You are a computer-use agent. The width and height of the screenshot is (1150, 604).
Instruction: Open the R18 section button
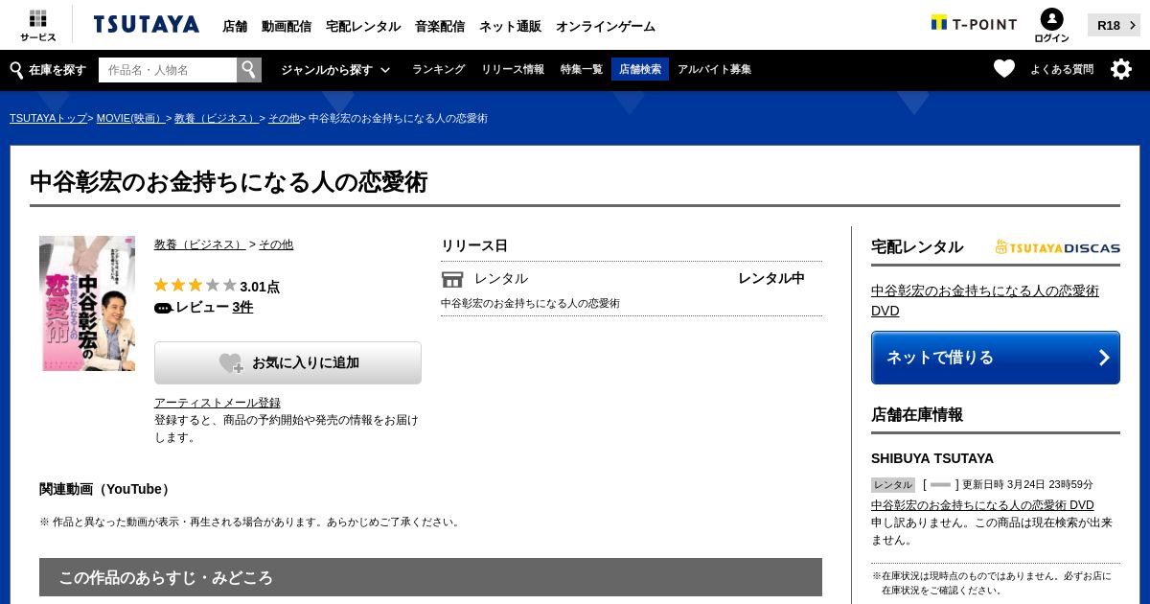[1114, 25]
